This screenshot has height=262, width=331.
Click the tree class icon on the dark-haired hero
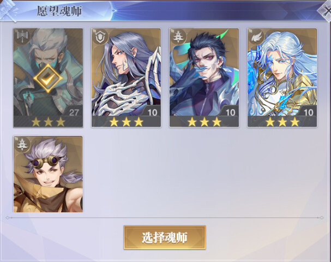(178, 37)
